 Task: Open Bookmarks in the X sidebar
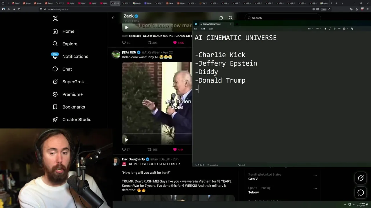(69, 107)
